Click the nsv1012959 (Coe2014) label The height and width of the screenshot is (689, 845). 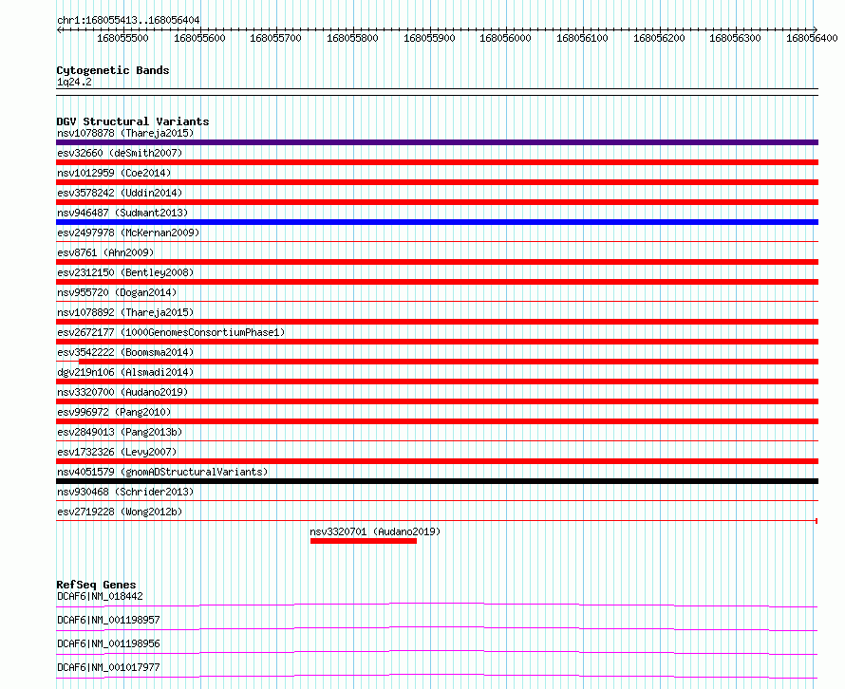click(114, 173)
